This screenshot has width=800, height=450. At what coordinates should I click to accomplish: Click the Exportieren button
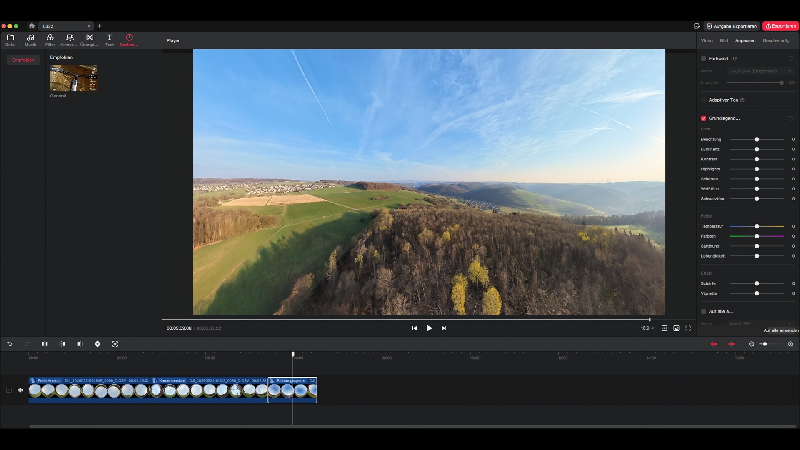(x=781, y=26)
